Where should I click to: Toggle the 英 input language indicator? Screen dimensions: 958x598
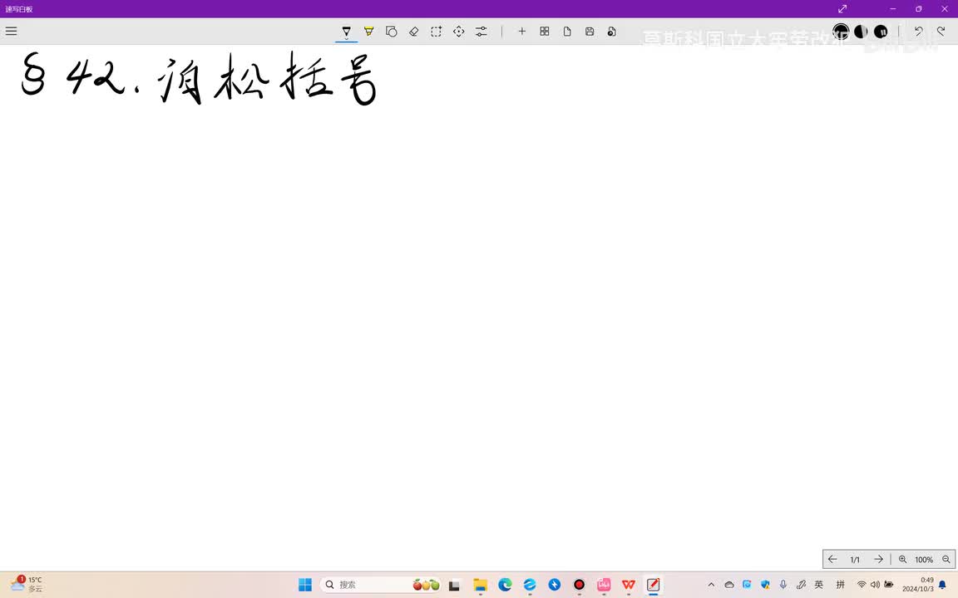pos(818,585)
